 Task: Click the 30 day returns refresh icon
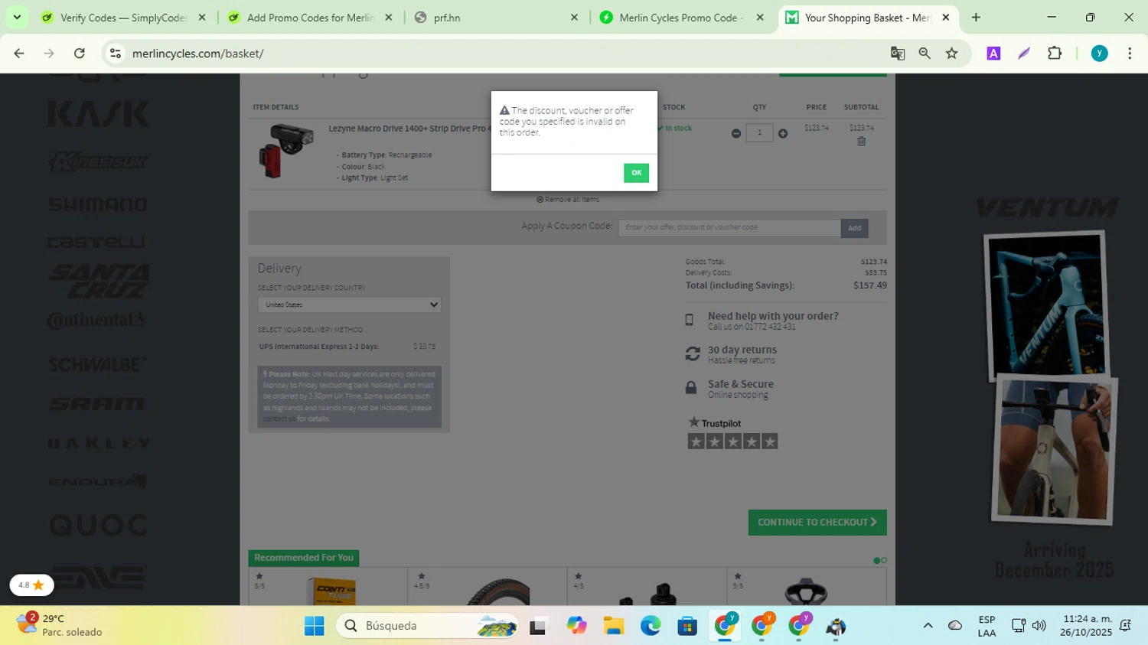coord(693,353)
